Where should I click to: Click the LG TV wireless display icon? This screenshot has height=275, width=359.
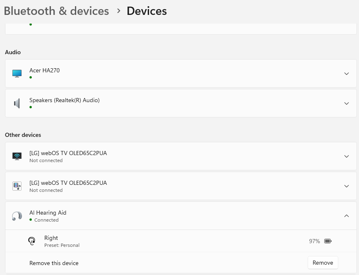[17, 156]
